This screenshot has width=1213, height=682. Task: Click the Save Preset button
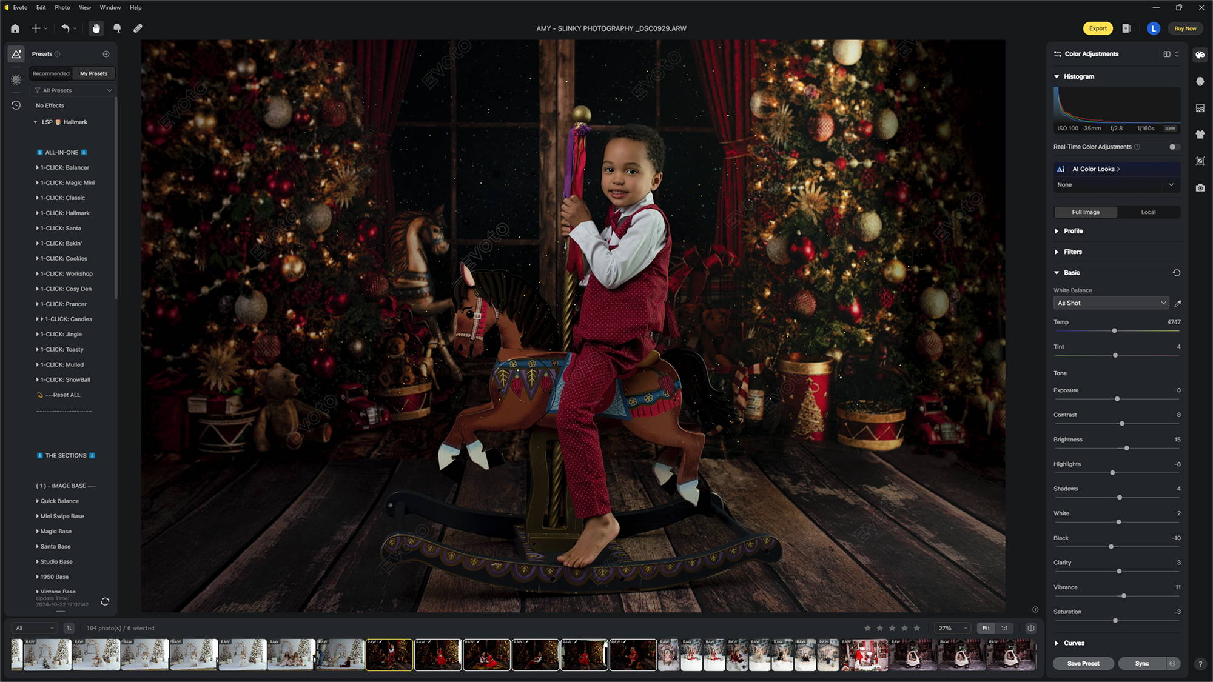click(1083, 663)
